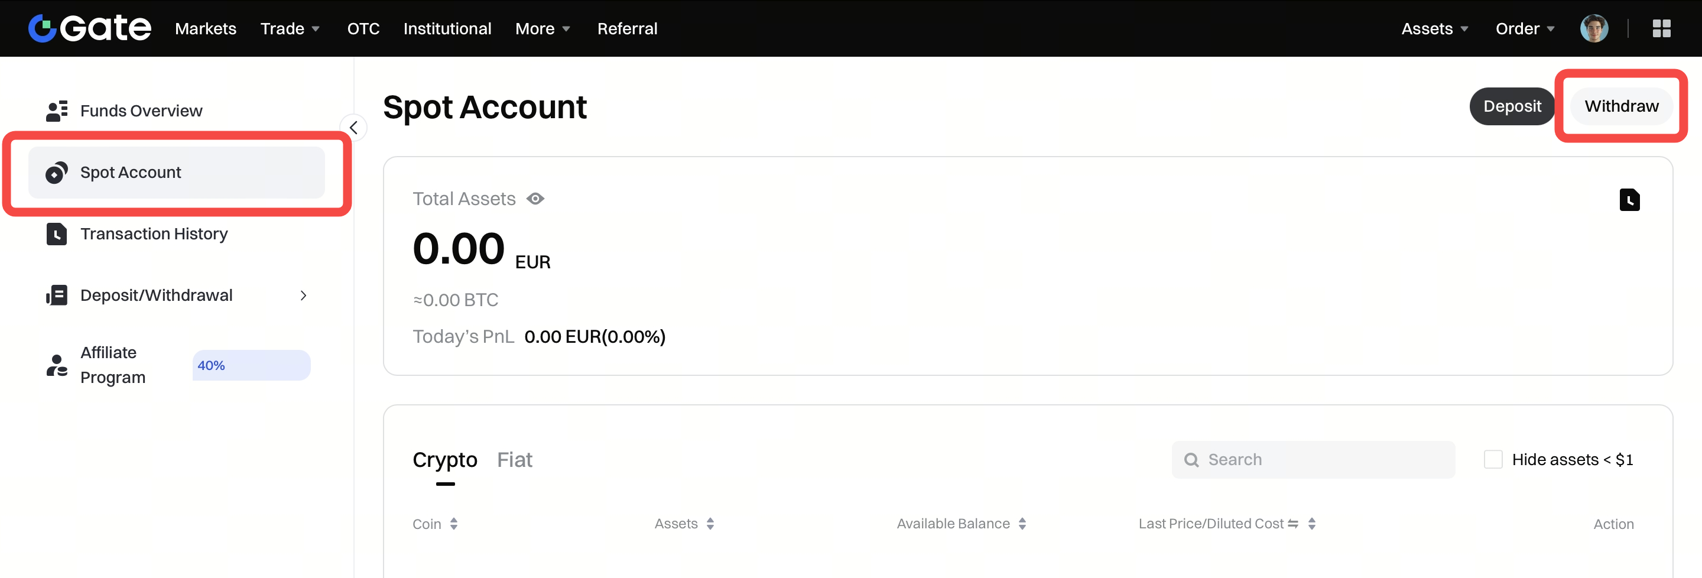The image size is (1702, 578).
Task: Open the Assets dropdown in header
Action: (1434, 28)
